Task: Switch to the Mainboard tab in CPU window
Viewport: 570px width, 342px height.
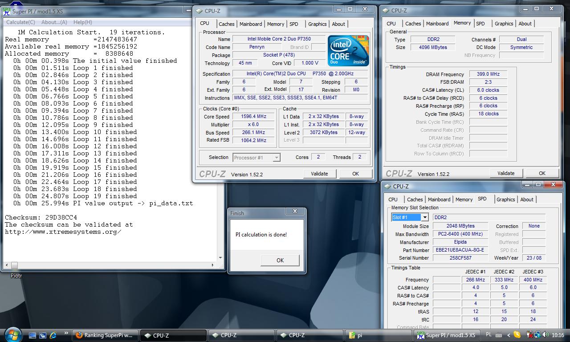Action: (x=251, y=24)
